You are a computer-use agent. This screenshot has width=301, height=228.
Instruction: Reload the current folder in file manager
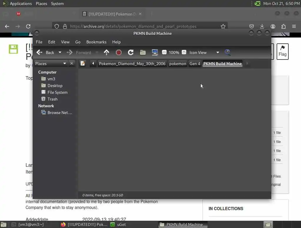[131, 52]
